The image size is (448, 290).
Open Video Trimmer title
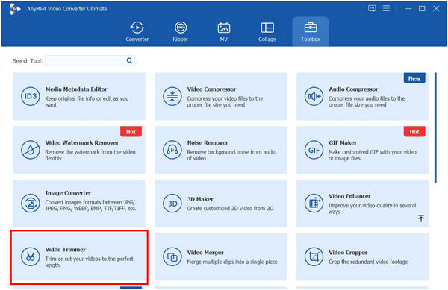click(65, 250)
